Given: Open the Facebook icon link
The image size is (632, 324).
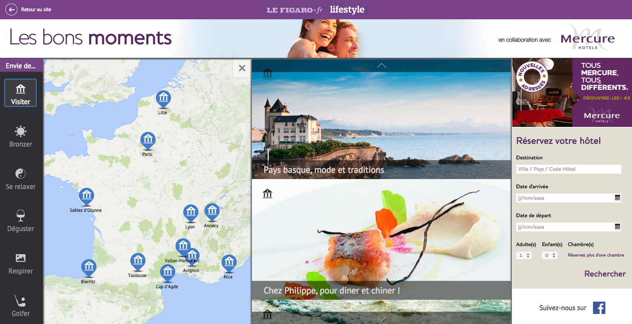Looking at the screenshot, I should (x=599, y=308).
